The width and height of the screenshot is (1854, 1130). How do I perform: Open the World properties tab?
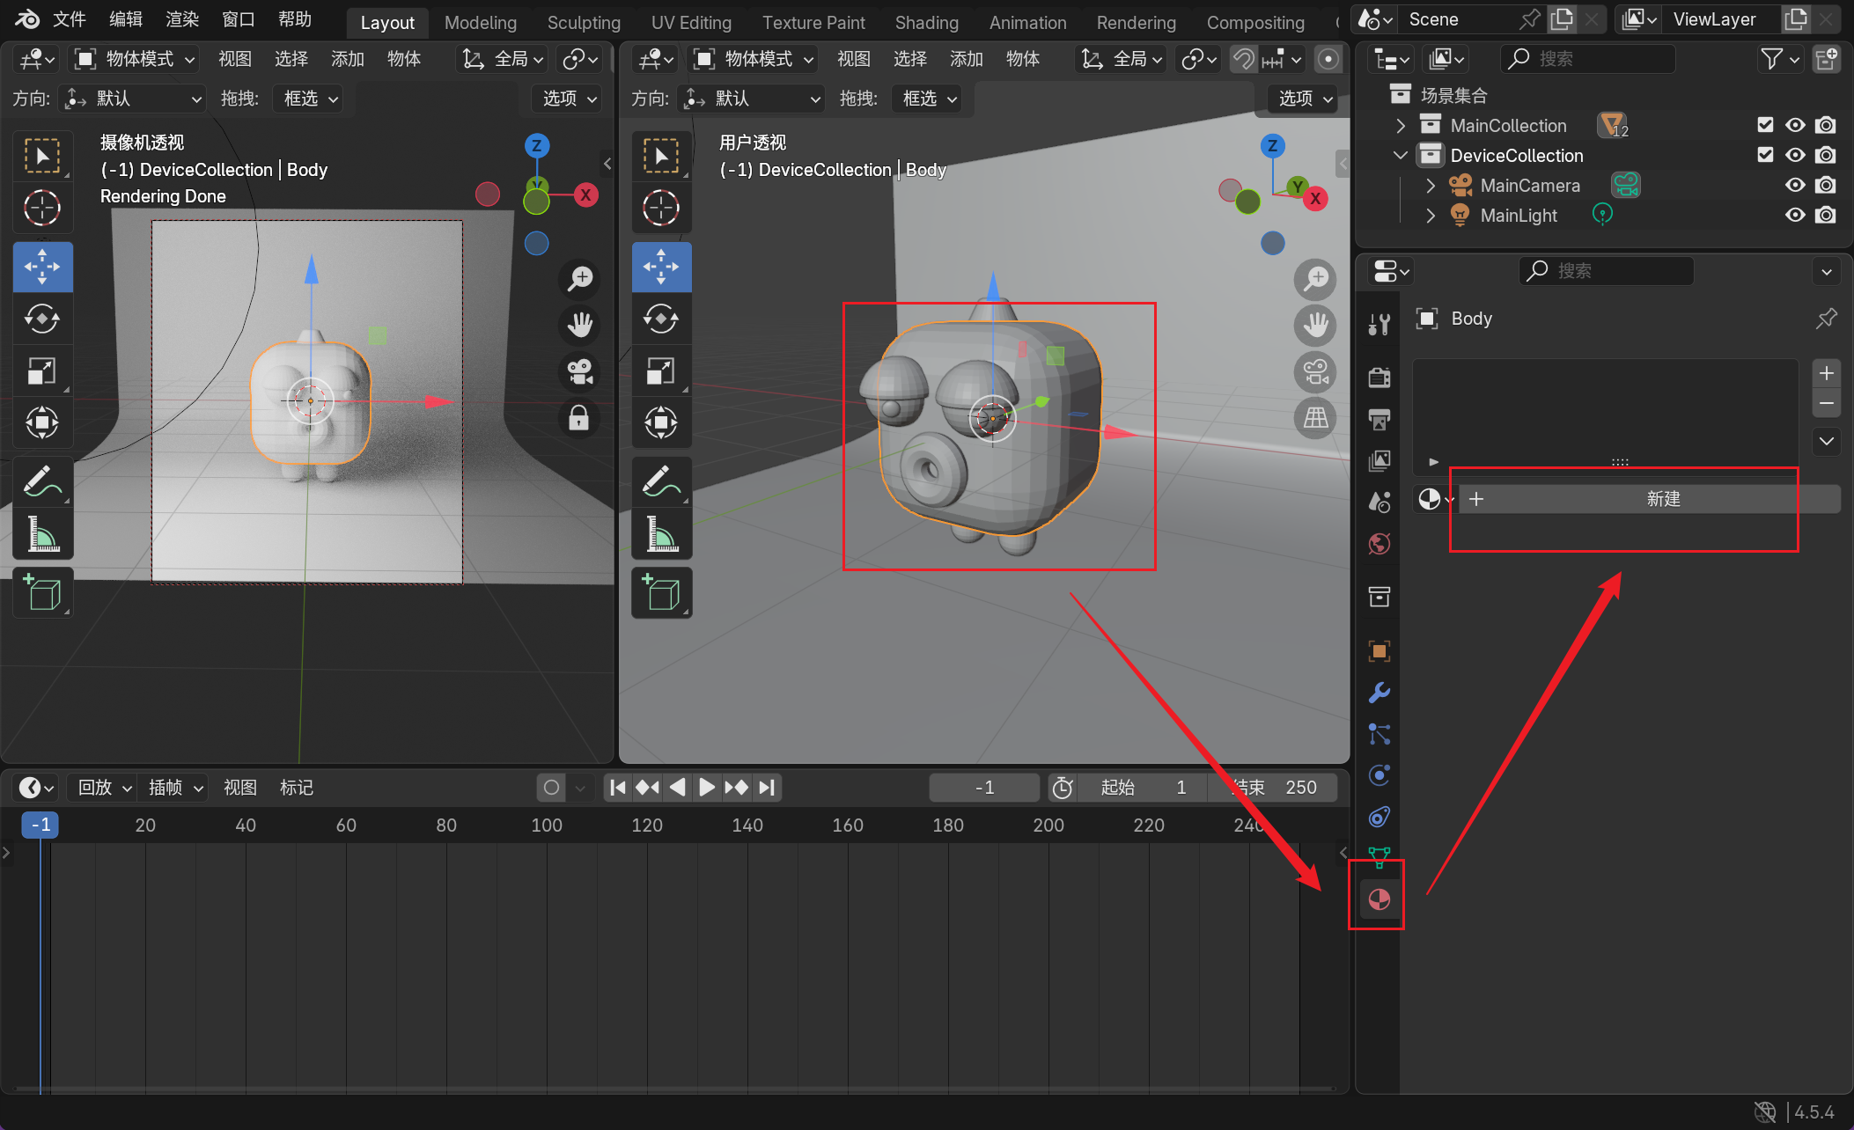[x=1379, y=544]
